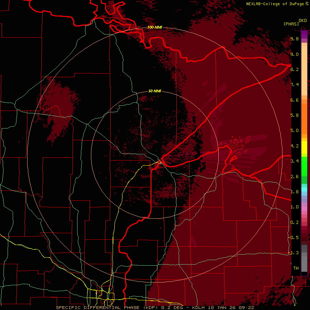Click the 4.2 scale value
The image size is (310, 310).
(x=294, y=146)
